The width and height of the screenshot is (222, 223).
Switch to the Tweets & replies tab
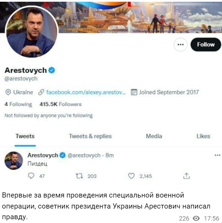[x=90, y=136]
